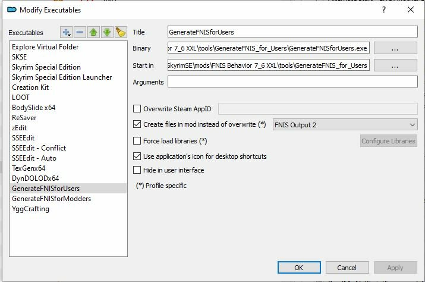425x282 pixels.
Task: Select SSEEdit - Conflict entry
Action: click(68, 148)
